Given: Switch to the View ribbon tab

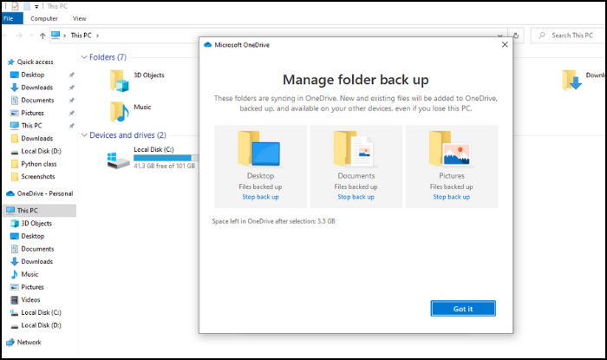Looking at the screenshot, I should (x=80, y=17).
